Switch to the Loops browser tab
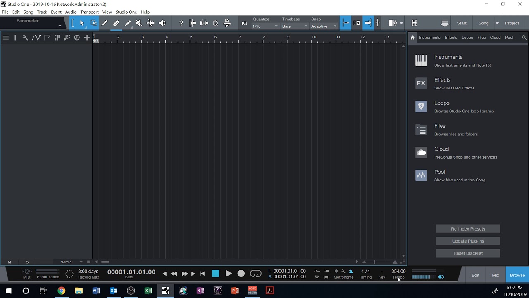The height and width of the screenshot is (298, 529). coord(467,37)
